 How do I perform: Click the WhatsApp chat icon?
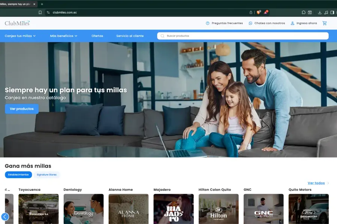pos(251,23)
